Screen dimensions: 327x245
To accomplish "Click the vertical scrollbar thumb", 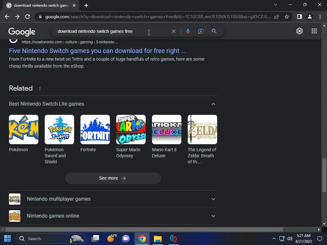I will pyautogui.click(x=324, y=175).
